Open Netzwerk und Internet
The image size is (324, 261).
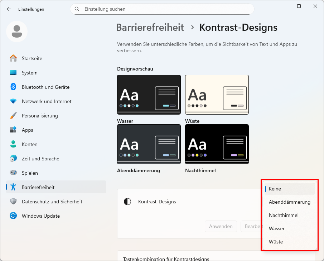[x=56, y=101]
